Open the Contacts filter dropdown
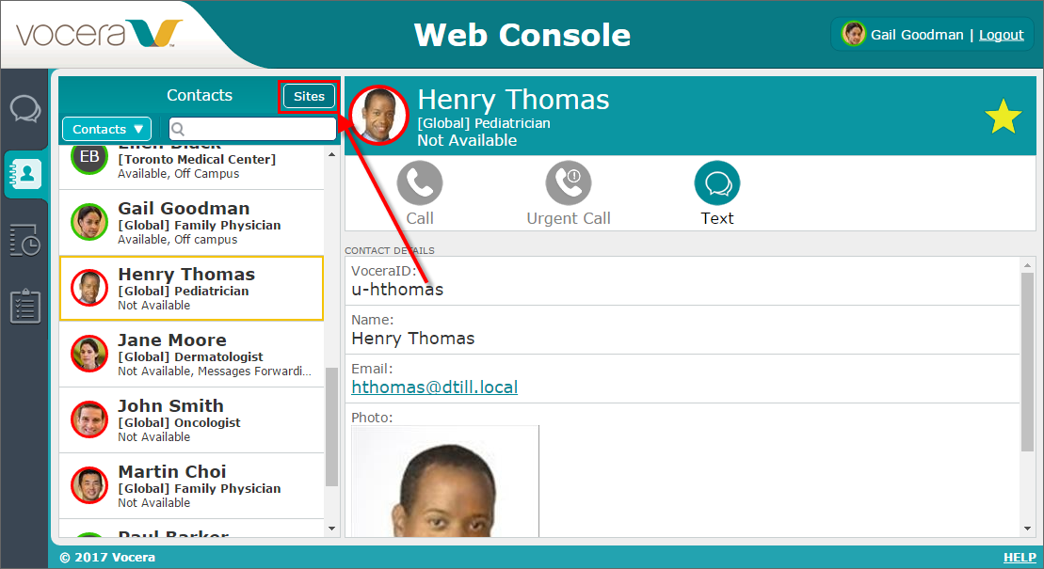The image size is (1044, 569). [106, 129]
